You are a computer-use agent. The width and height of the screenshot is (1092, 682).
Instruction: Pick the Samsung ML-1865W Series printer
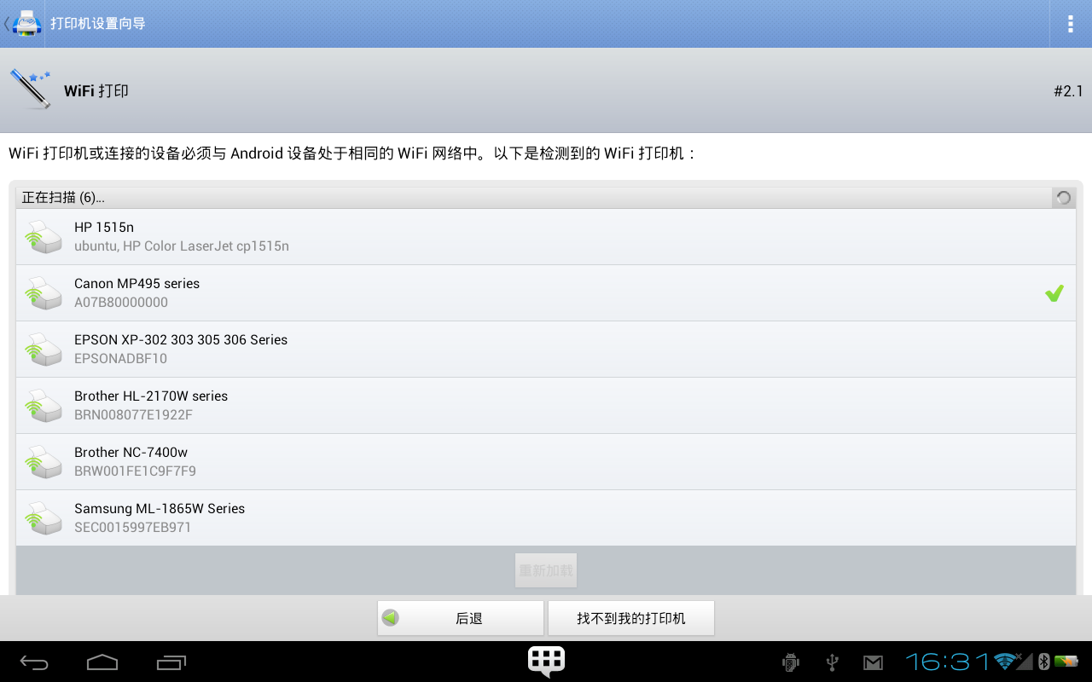546,518
